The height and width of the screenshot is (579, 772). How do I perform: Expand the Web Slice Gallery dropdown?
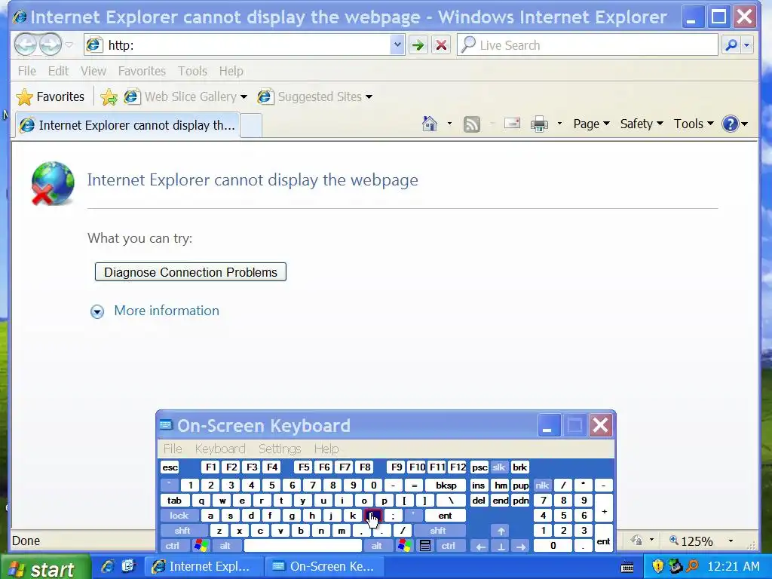click(x=244, y=97)
